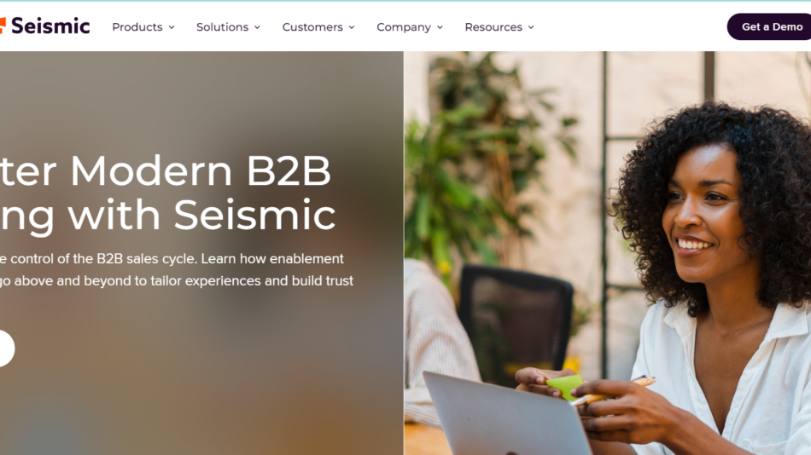
Task: Click the orange Seismic logo mark
Action: [x=3, y=26]
